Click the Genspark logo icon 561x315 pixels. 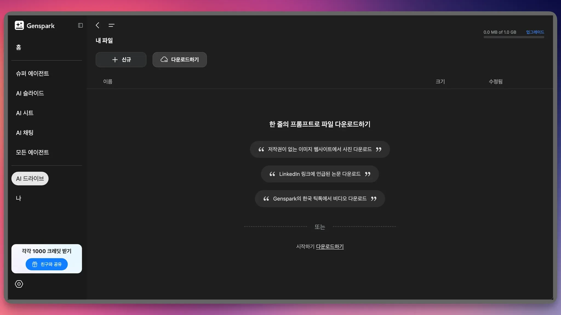tap(19, 25)
